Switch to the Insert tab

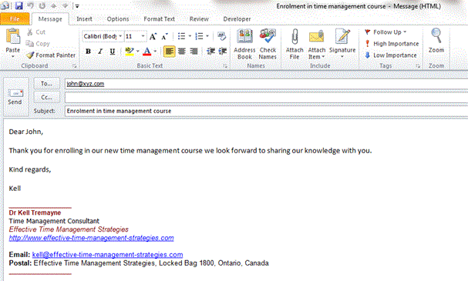[84, 19]
